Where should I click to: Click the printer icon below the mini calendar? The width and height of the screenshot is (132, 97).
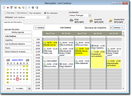[30, 88]
